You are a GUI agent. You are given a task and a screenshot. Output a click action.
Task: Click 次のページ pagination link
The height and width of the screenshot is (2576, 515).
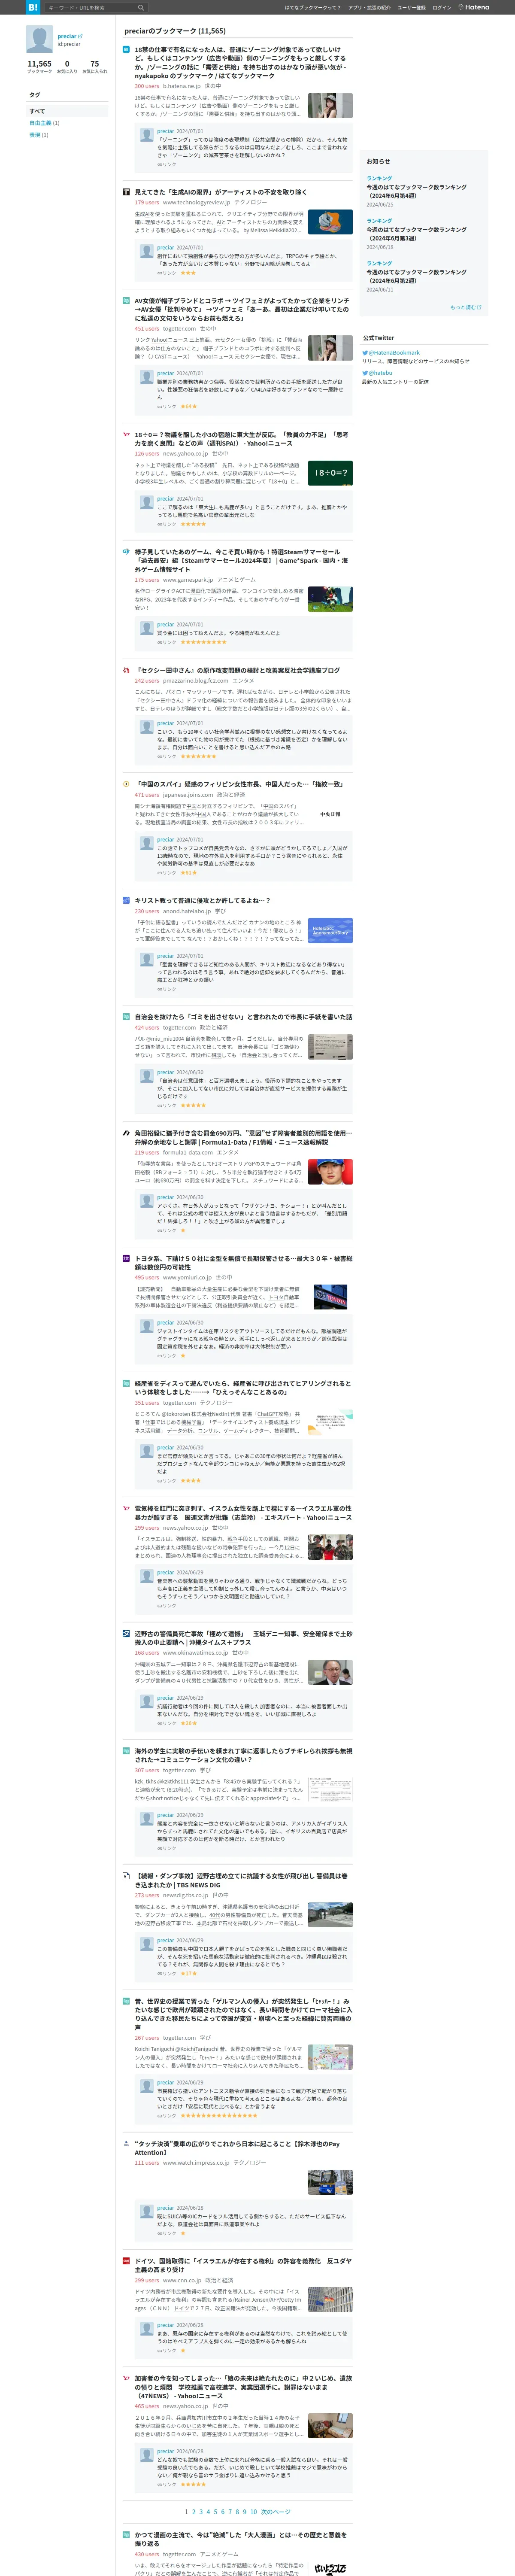tap(276, 2511)
